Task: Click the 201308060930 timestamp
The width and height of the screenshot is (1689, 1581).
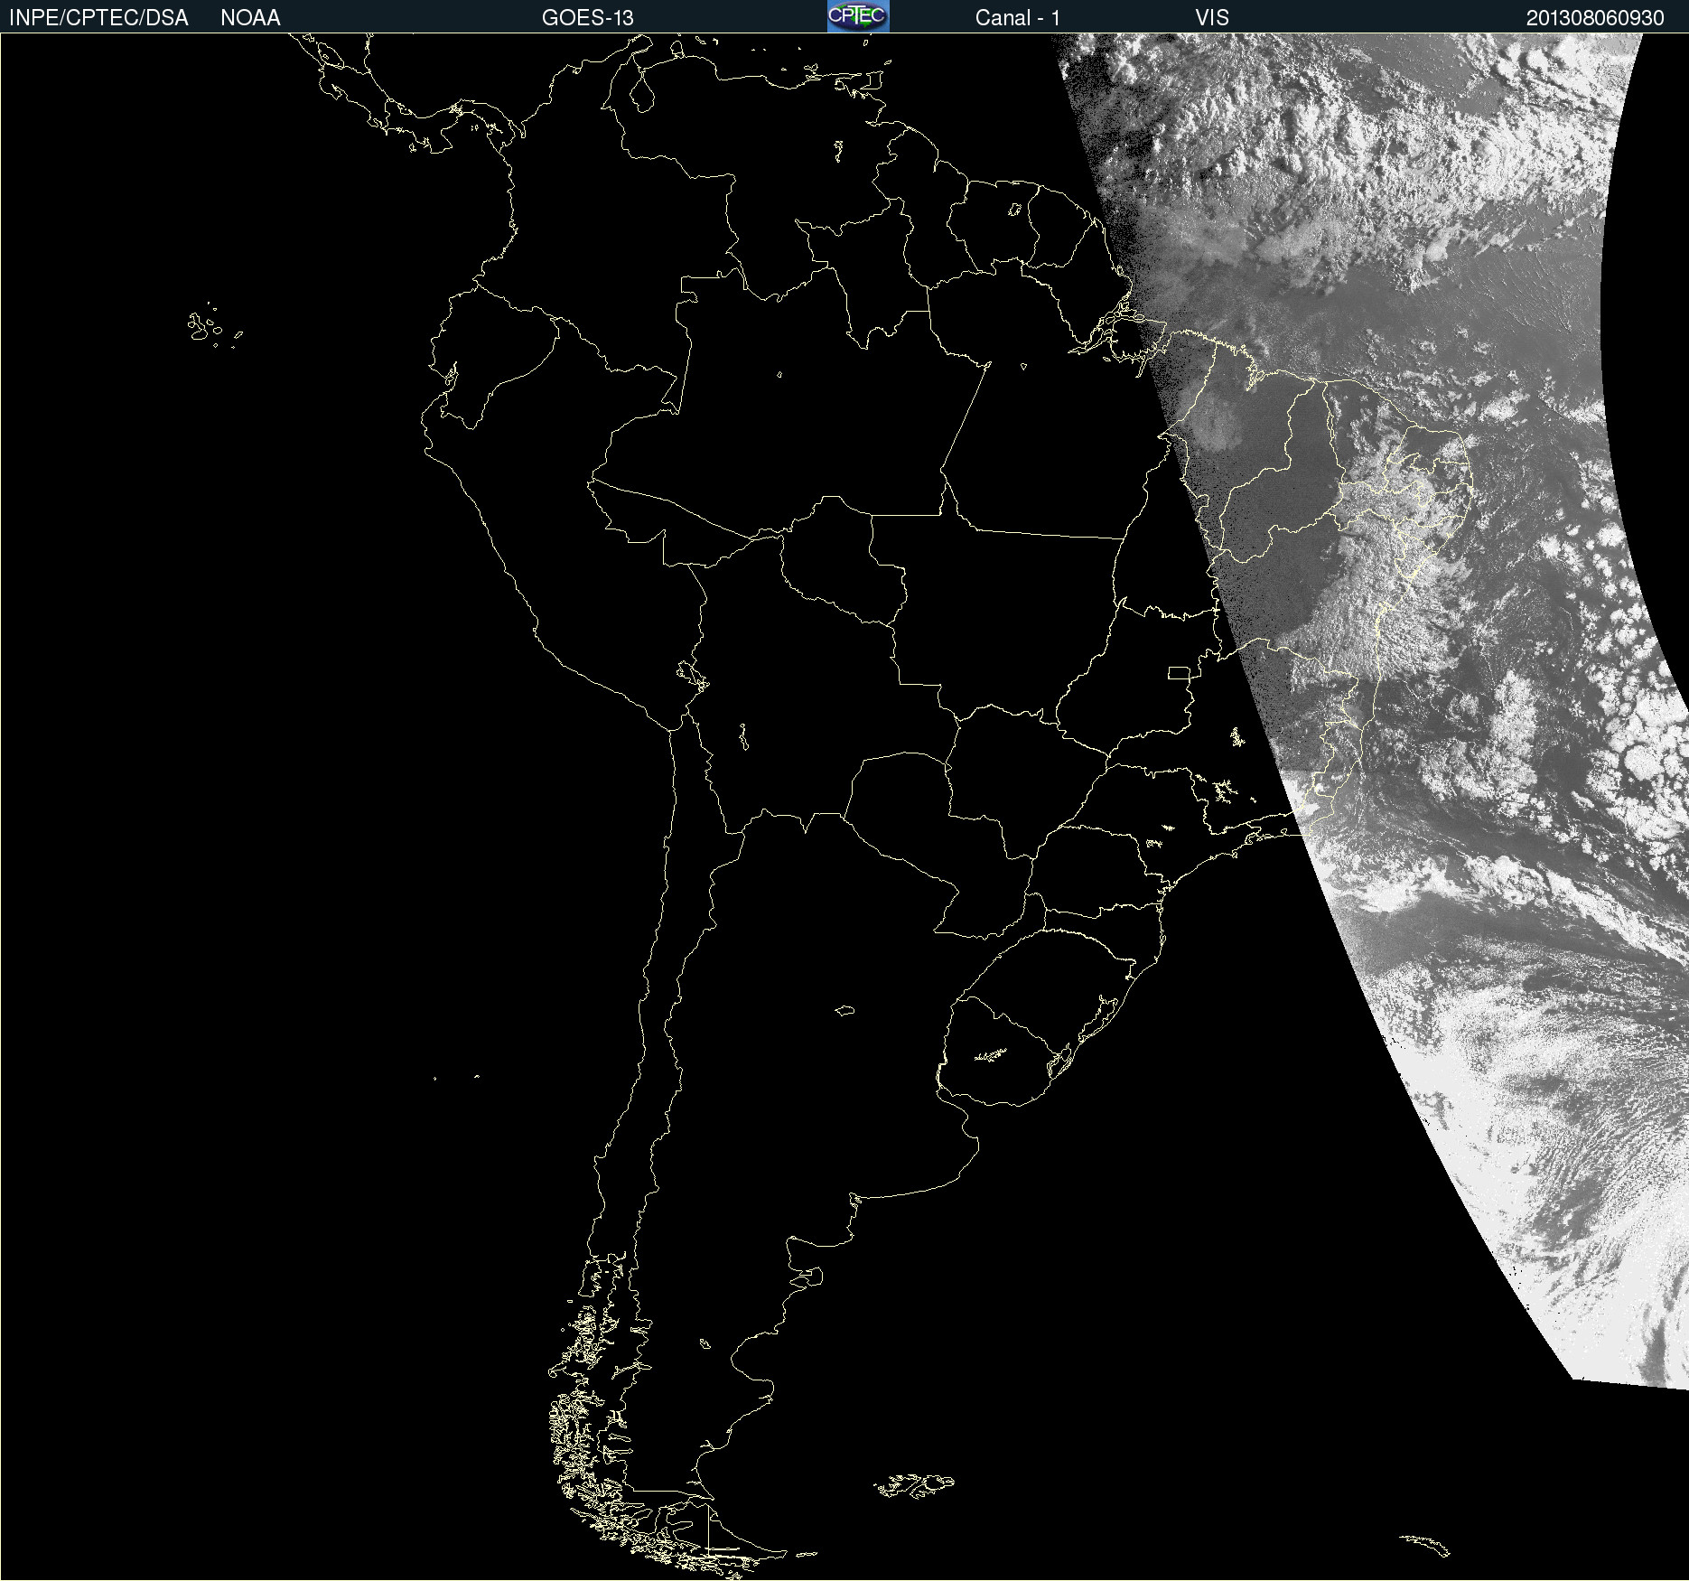Action: pos(1594,18)
